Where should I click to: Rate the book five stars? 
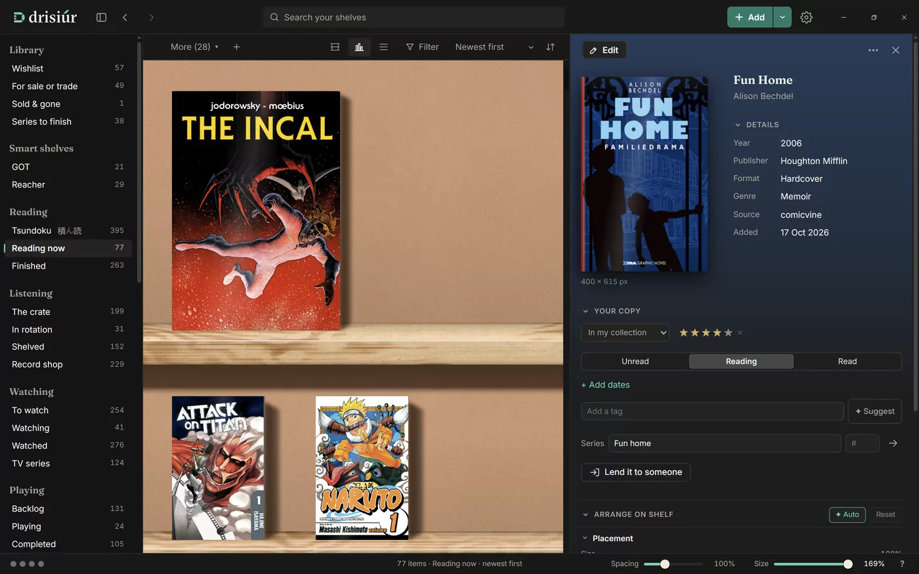[x=728, y=333]
